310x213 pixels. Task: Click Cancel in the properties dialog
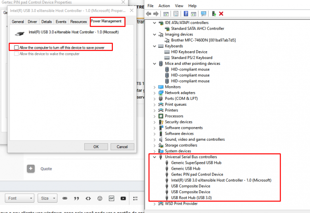pyautogui.click(x=122, y=147)
